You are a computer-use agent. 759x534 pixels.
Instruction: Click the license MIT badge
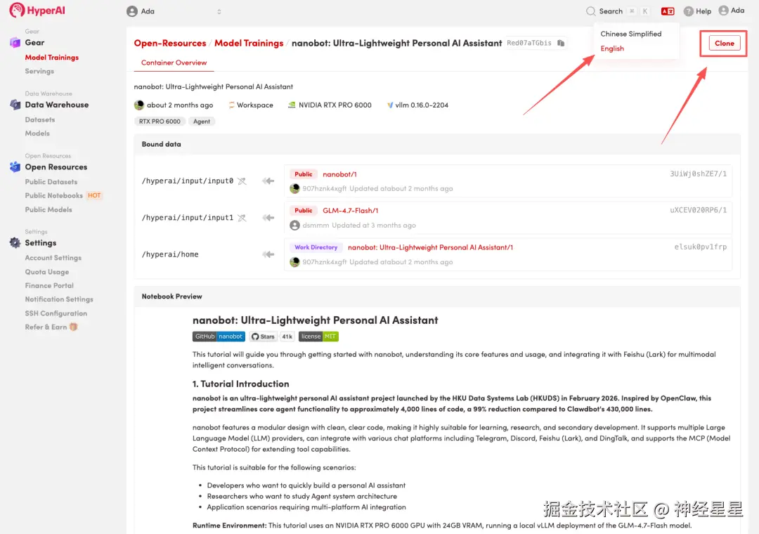click(318, 337)
